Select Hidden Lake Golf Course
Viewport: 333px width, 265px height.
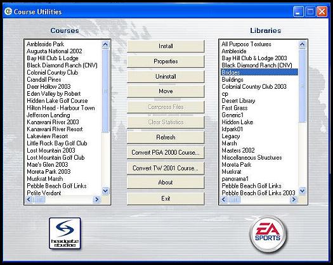click(57, 101)
